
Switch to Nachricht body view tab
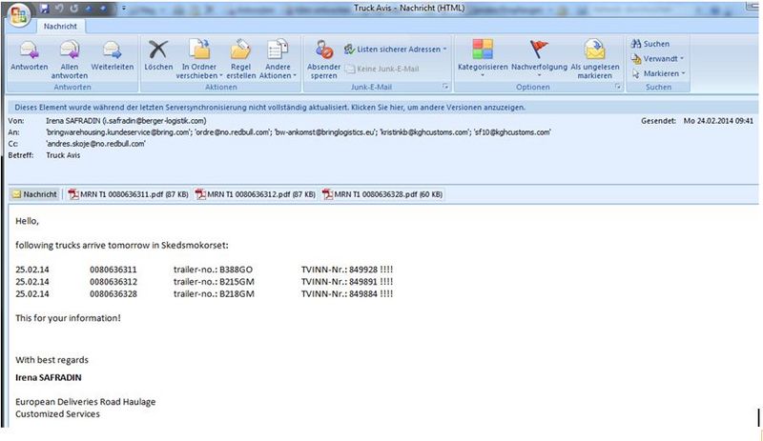pos(34,194)
